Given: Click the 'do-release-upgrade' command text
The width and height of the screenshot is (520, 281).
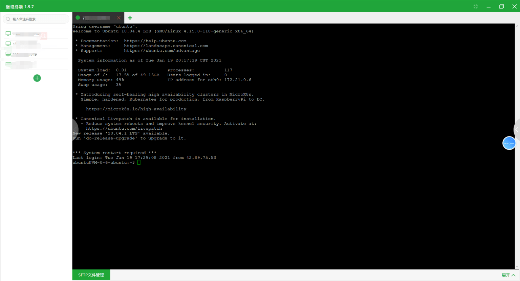Looking at the screenshot, I should coord(110,138).
